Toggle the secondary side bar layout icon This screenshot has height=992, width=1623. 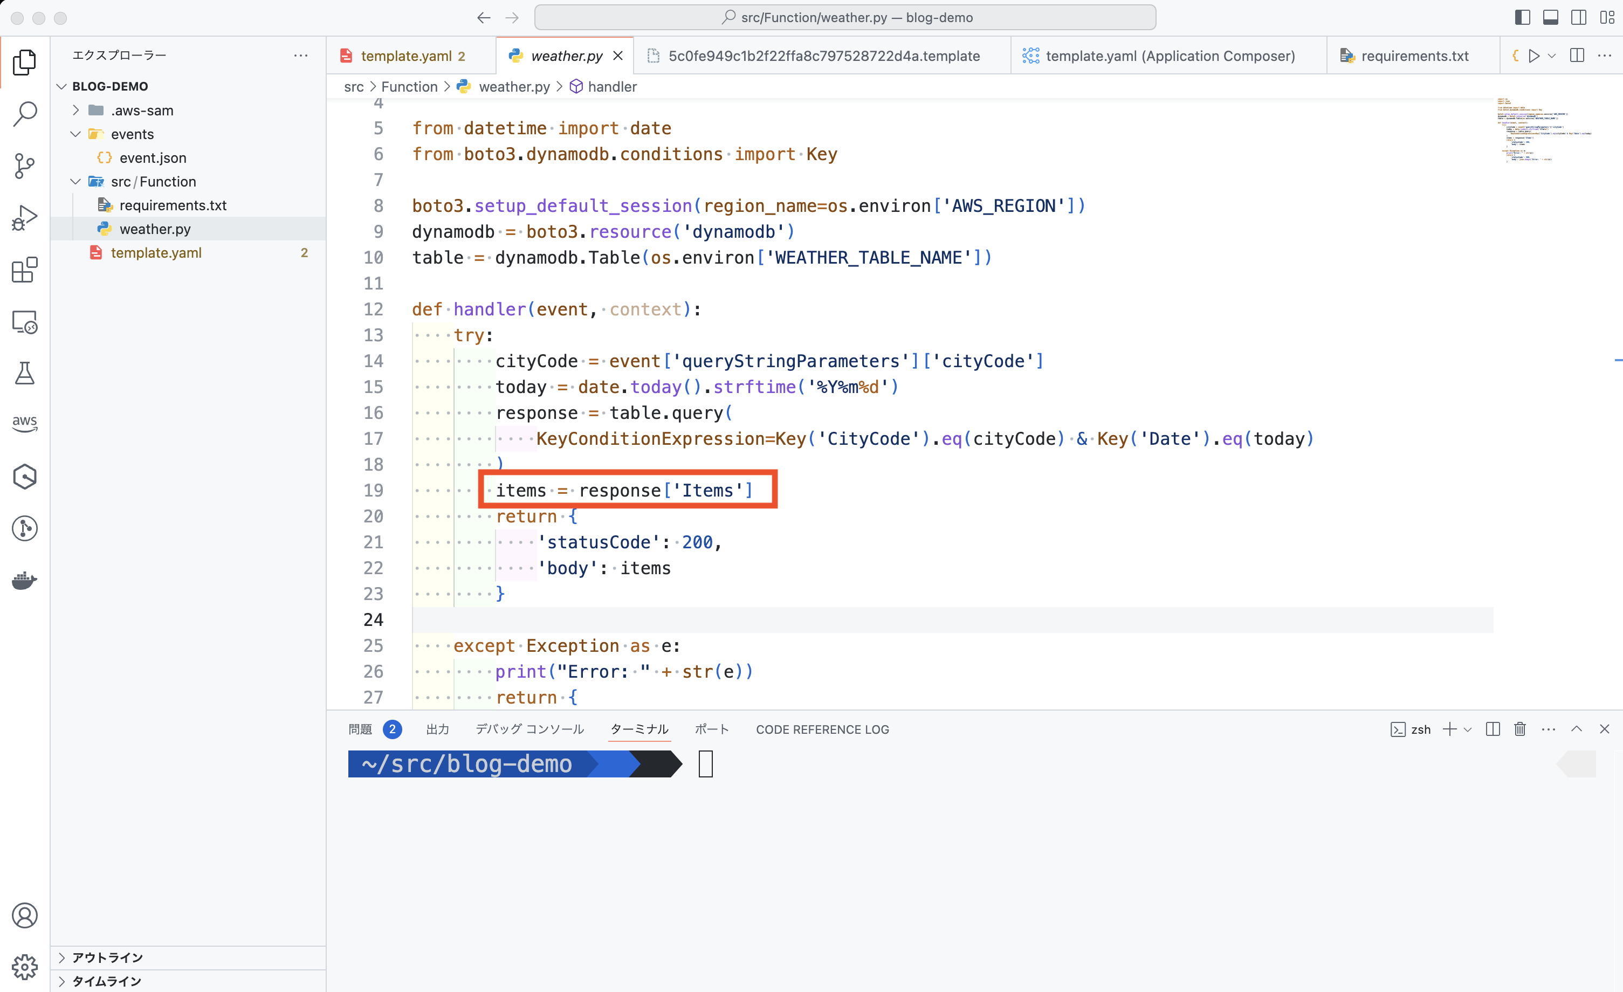1579,18
